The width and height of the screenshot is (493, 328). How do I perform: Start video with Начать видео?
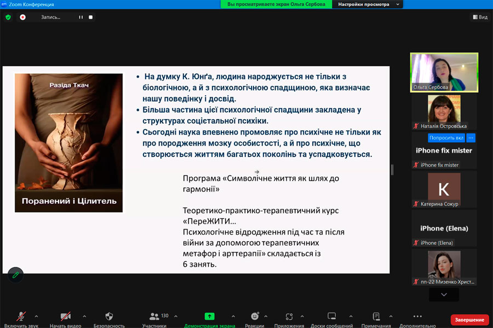(65, 319)
